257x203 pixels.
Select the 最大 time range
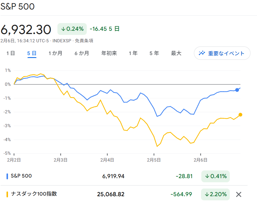tap(176, 53)
